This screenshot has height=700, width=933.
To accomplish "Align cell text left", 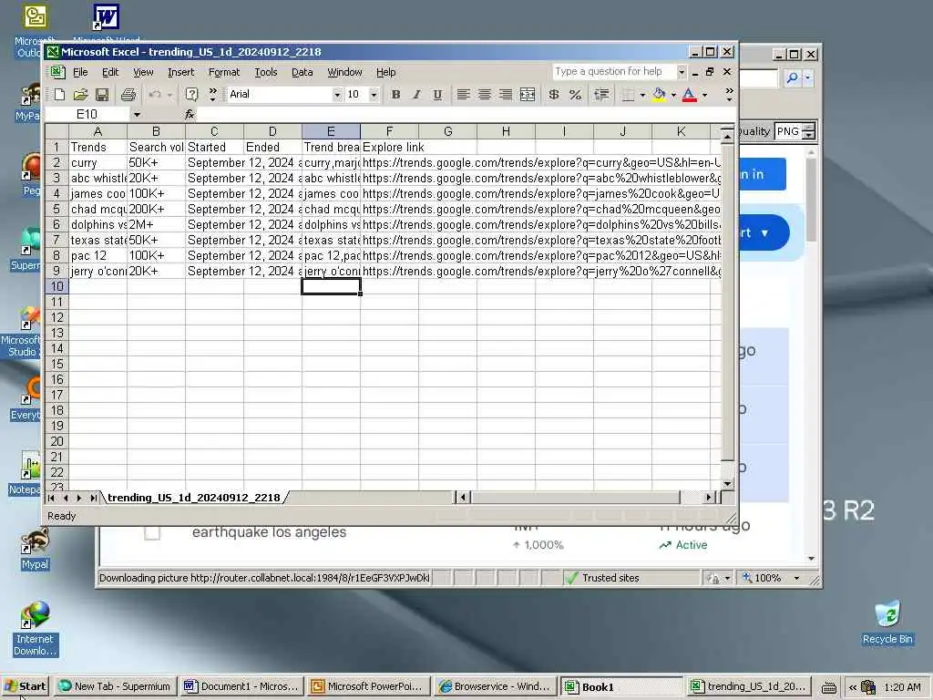I will point(463,94).
